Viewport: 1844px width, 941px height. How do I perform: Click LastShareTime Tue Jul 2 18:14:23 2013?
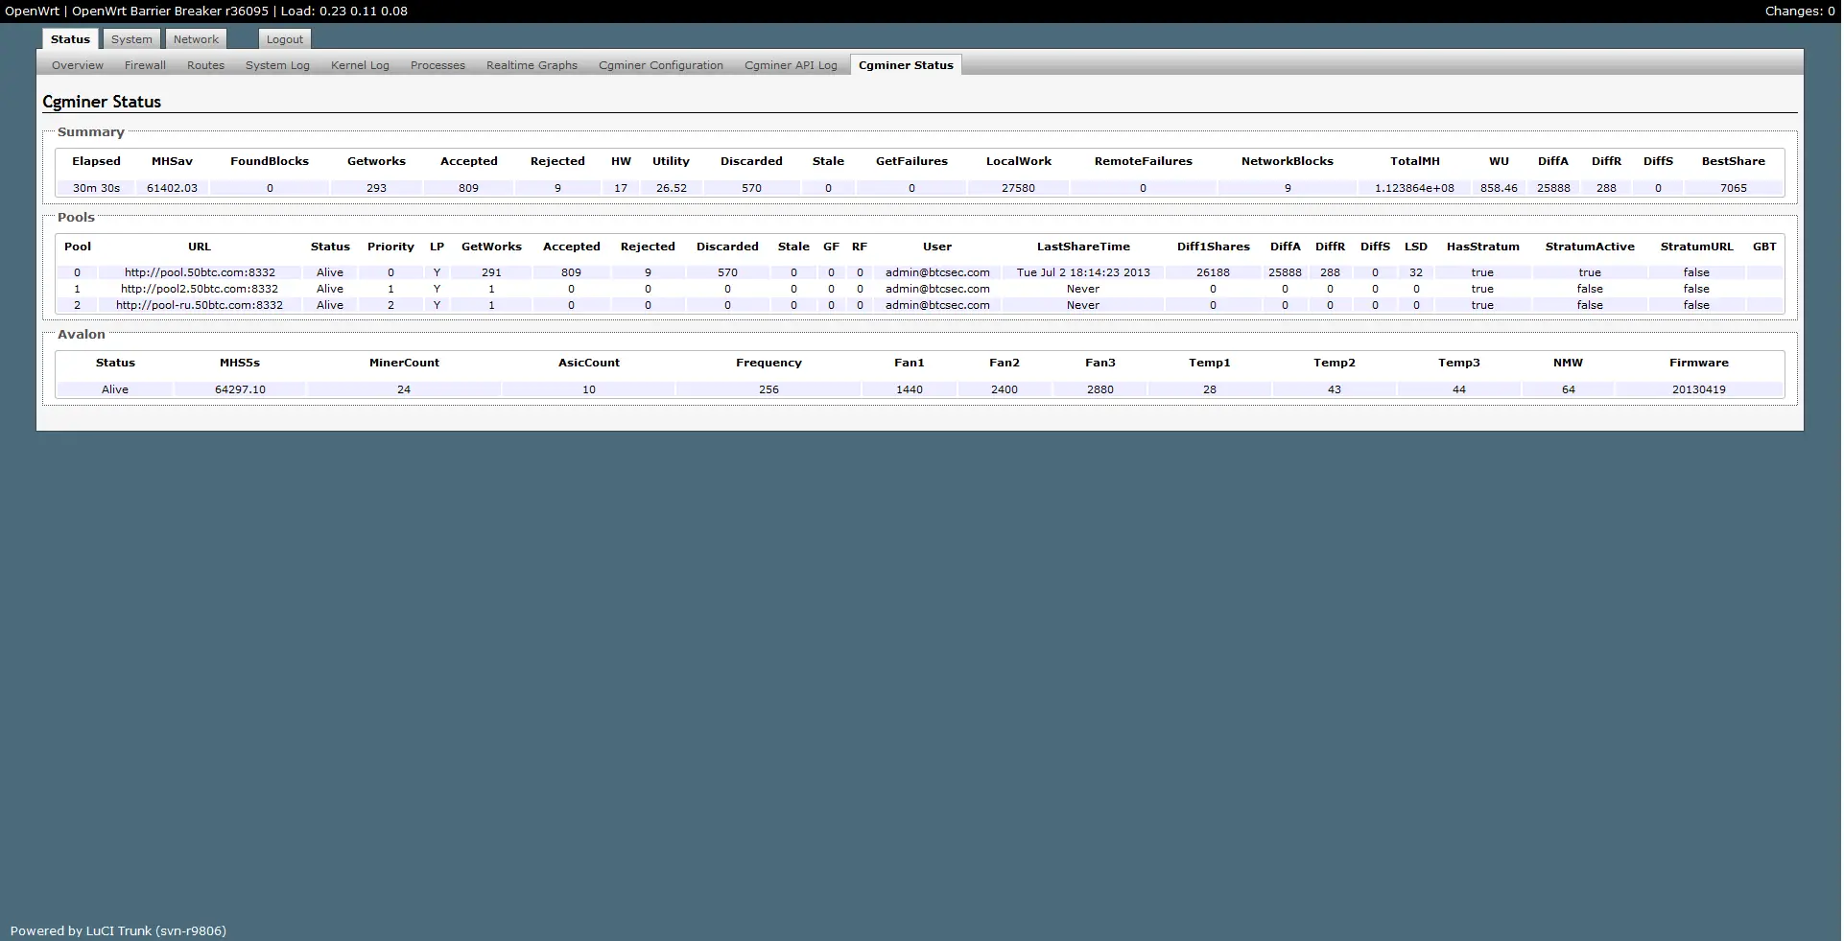point(1083,272)
